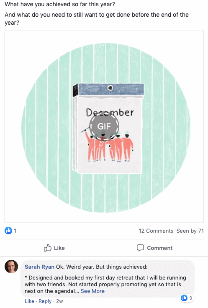Play the GIF using the circular GIF button

click(x=104, y=126)
